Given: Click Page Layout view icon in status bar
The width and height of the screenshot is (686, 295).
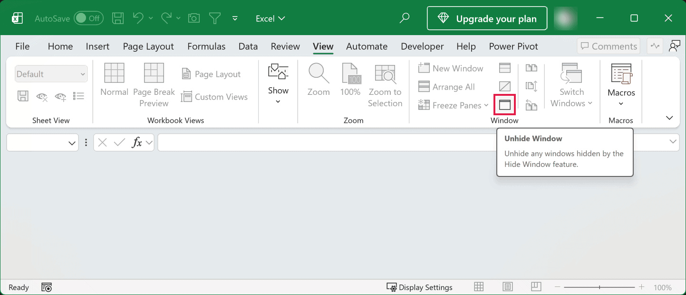Looking at the screenshot, I should coord(508,287).
